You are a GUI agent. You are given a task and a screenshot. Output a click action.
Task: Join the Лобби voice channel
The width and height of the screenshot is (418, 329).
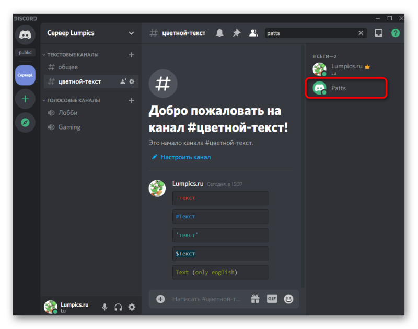91,113
